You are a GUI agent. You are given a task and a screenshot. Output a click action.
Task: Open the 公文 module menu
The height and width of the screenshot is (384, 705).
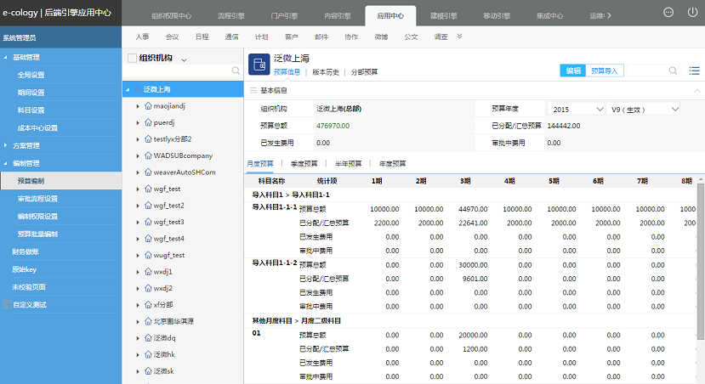pyautogui.click(x=411, y=37)
